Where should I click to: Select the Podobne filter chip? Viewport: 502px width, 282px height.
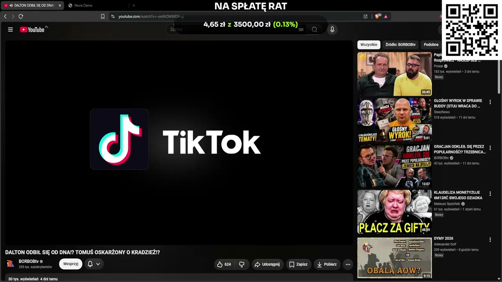(x=431, y=45)
